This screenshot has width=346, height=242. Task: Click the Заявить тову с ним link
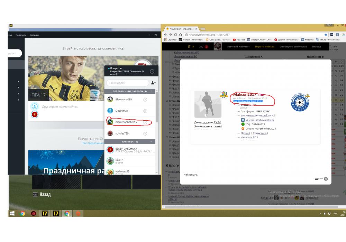208,126
